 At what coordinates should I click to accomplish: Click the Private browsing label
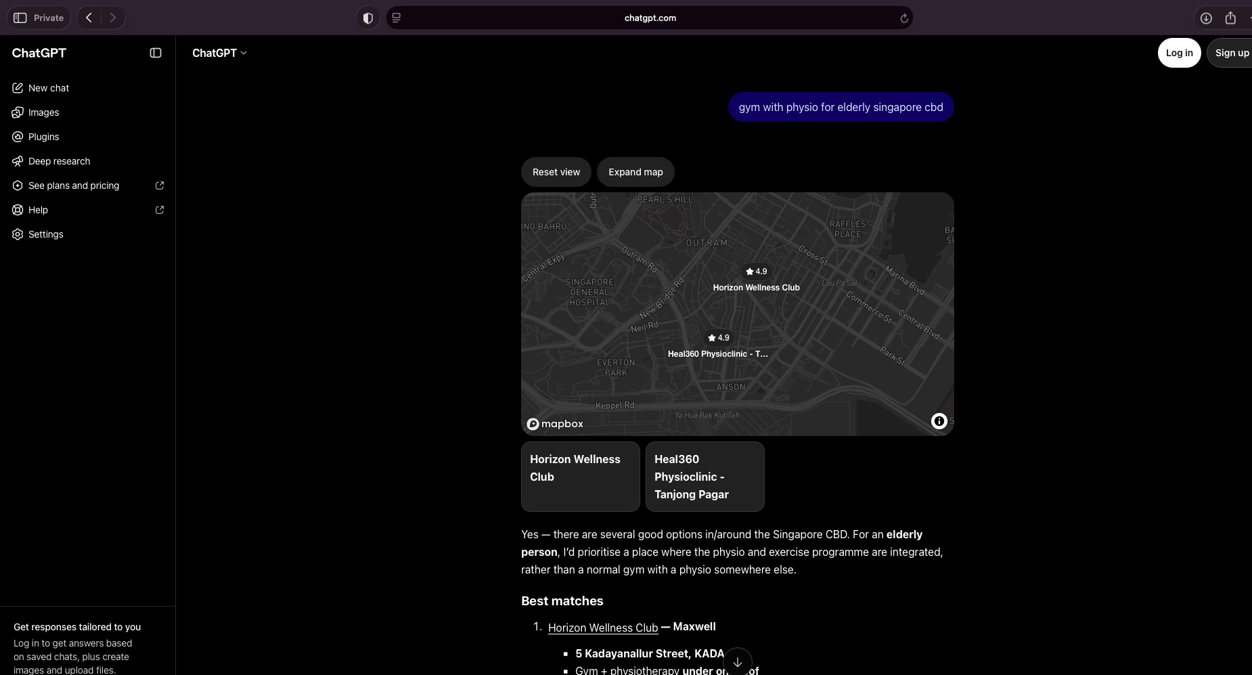49,18
